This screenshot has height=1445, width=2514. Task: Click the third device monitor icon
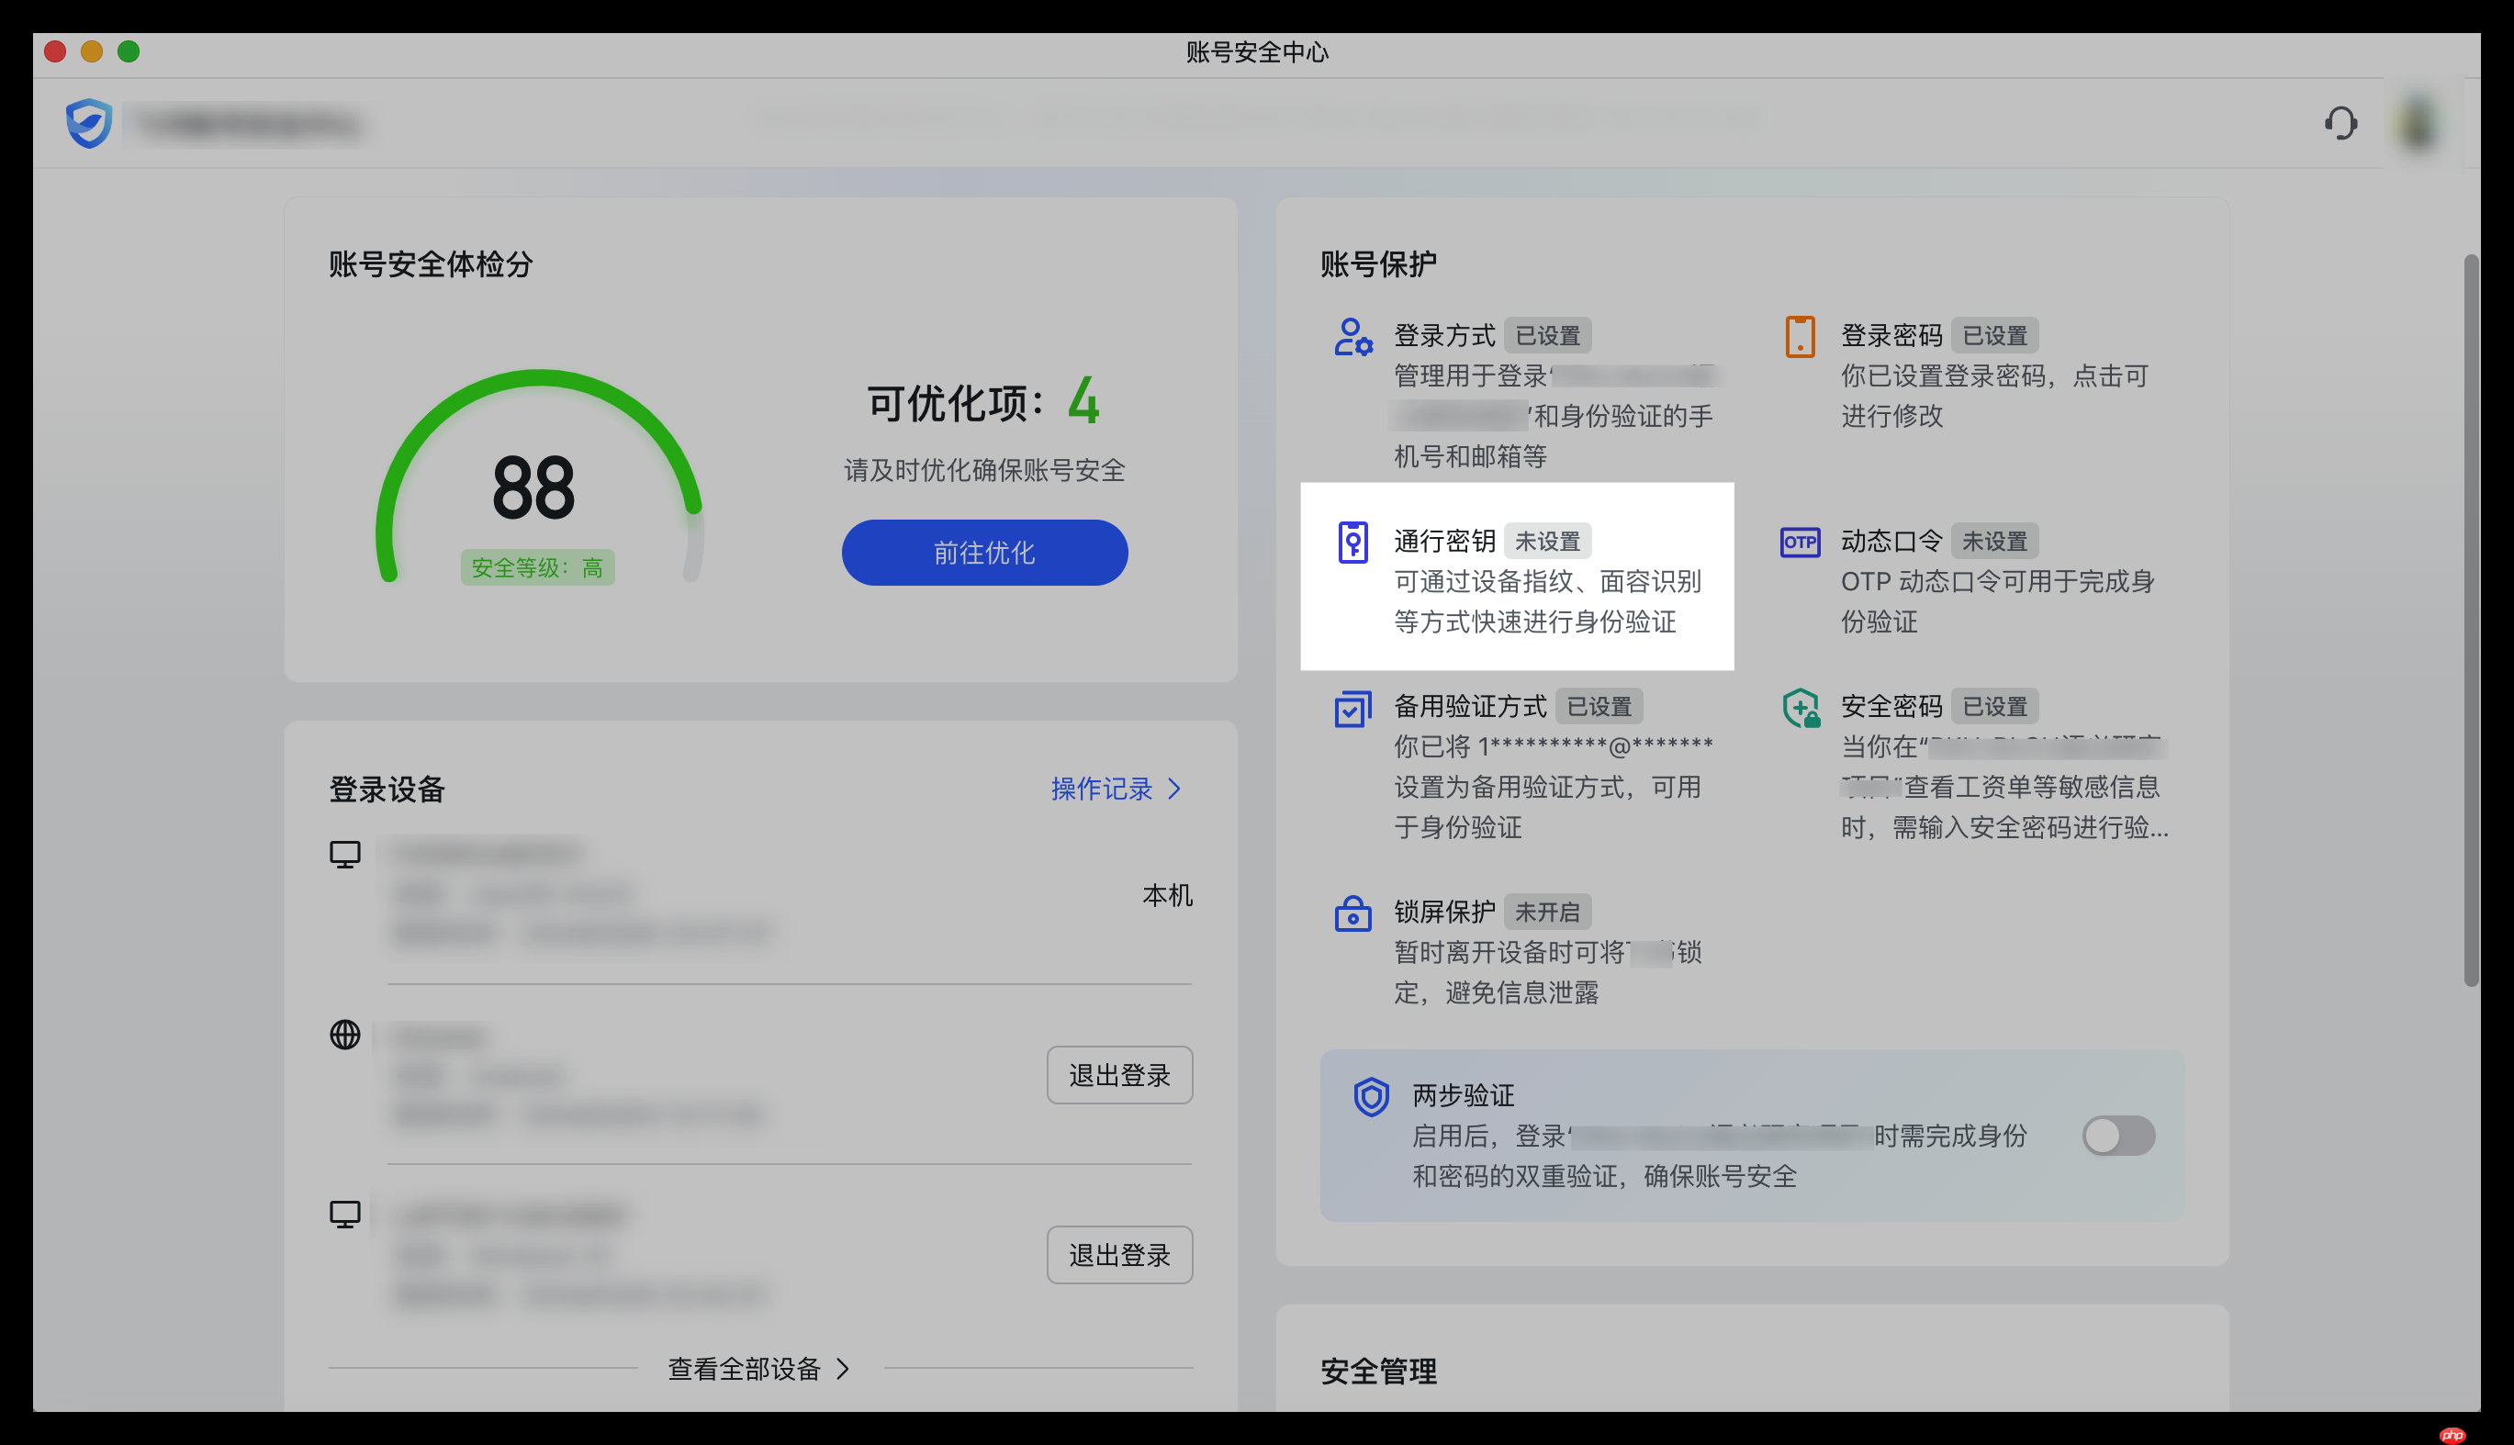point(344,1215)
